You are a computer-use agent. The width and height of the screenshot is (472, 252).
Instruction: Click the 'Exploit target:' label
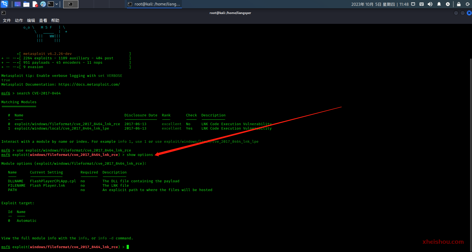pyautogui.click(x=18, y=203)
